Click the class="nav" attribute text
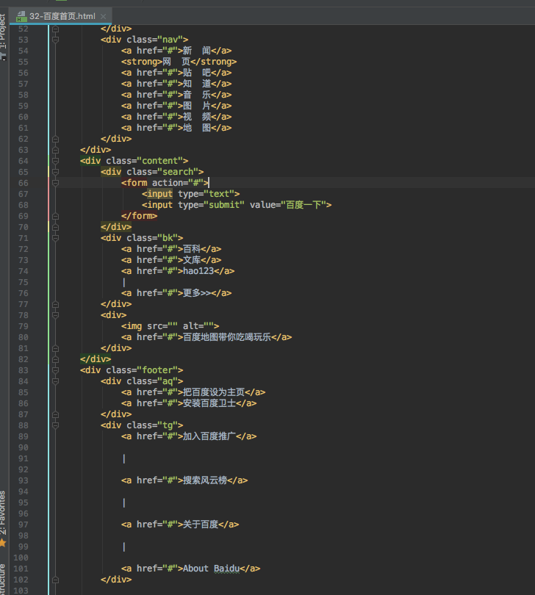The width and height of the screenshot is (535, 595). 154,40
